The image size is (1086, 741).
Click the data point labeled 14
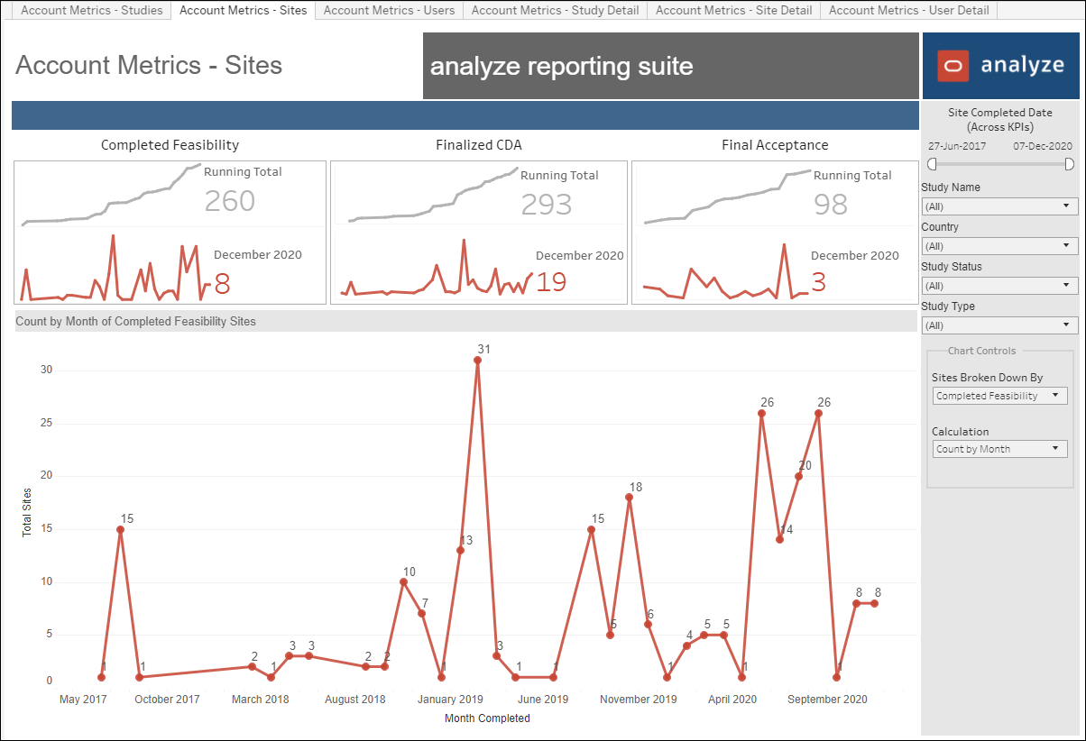(x=779, y=539)
